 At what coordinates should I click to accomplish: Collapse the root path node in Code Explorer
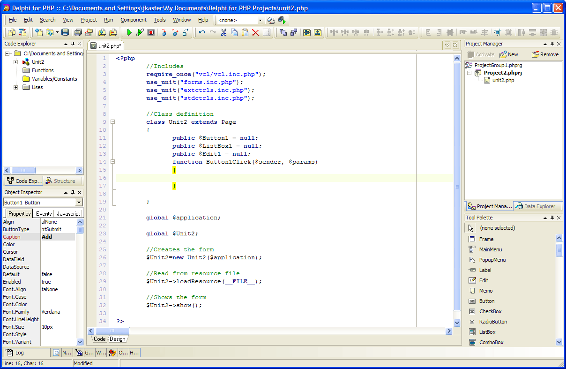pyautogui.click(x=7, y=53)
